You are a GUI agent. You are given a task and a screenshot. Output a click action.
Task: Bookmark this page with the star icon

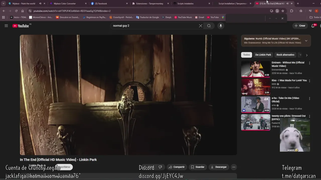pos(283,11)
